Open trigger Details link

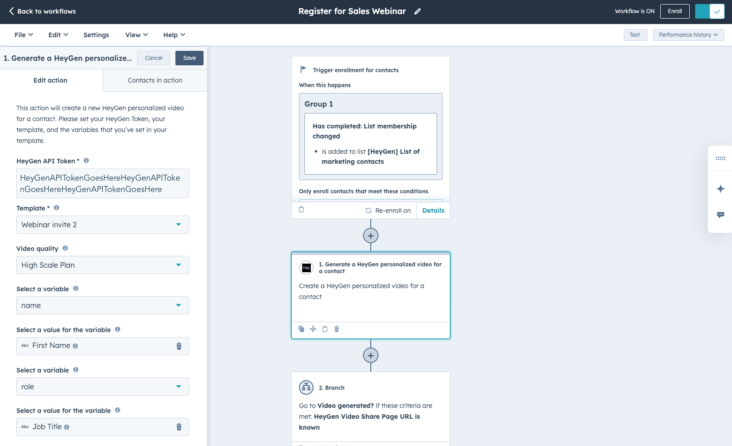click(433, 211)
